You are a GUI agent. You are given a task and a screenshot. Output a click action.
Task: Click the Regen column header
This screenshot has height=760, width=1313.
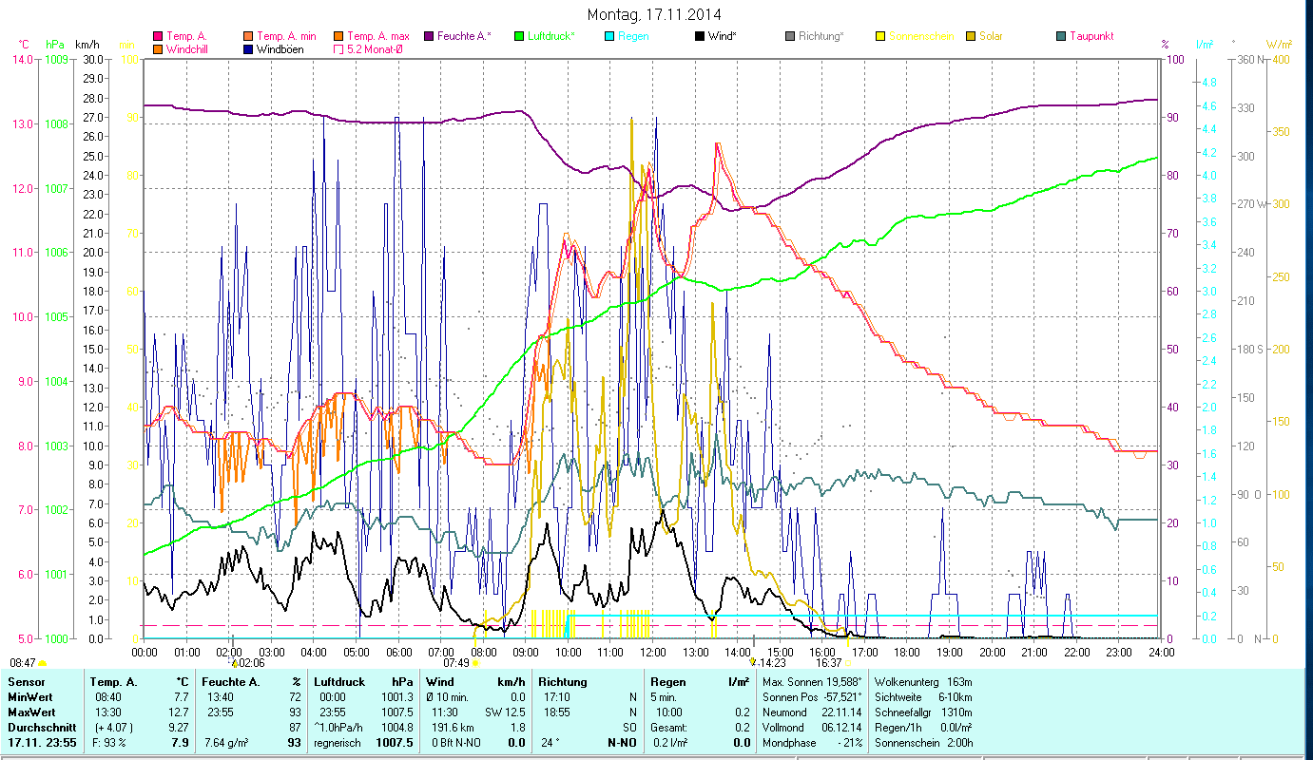point(669,682)
